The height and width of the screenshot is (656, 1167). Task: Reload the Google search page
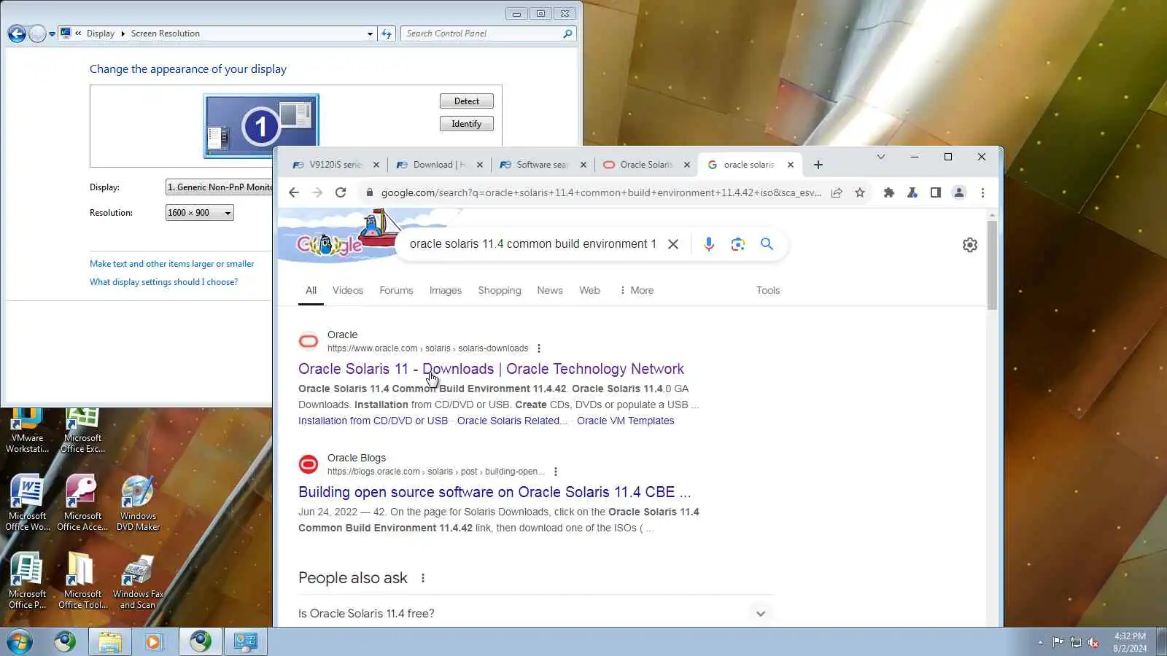340,192
